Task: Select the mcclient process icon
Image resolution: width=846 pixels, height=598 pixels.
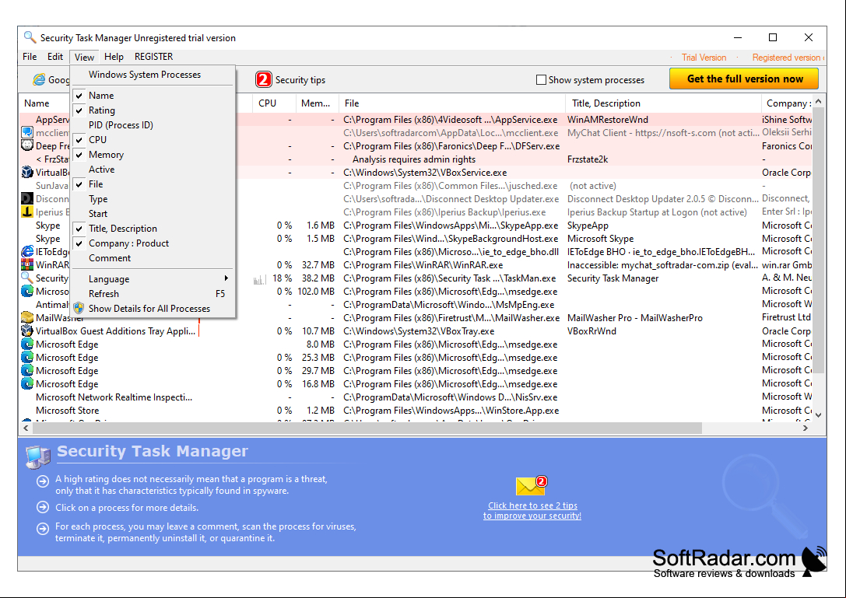Action: [27, 132]
